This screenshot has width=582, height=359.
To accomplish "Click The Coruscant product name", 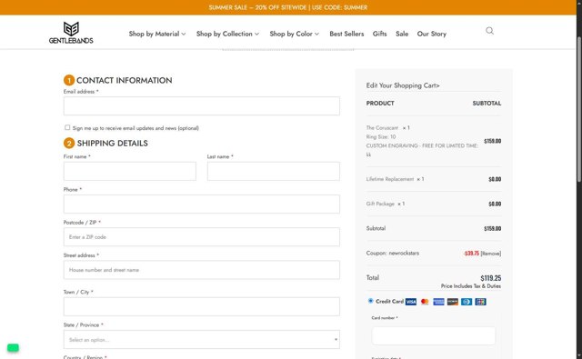I will click(382, 128).
